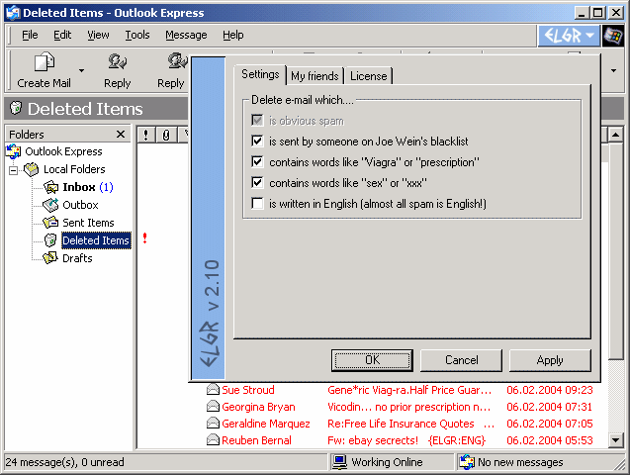
Task: Click the disabled obvious spam checkbox
Action: [257, 120]
